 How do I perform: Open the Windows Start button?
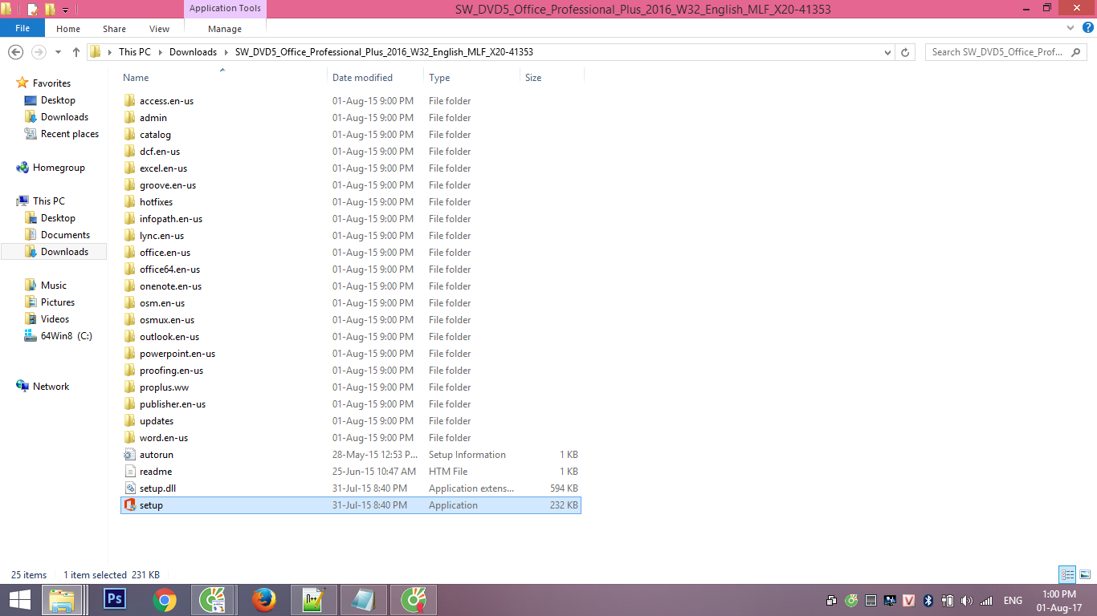(x=19, y=600)
